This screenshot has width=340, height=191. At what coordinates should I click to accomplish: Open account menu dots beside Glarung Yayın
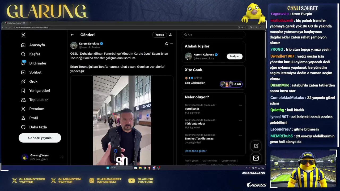coord(62,157)
